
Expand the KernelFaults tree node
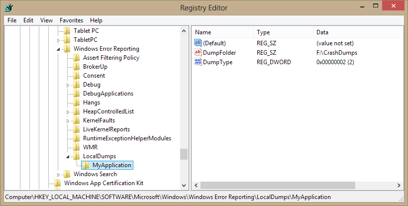68,121
